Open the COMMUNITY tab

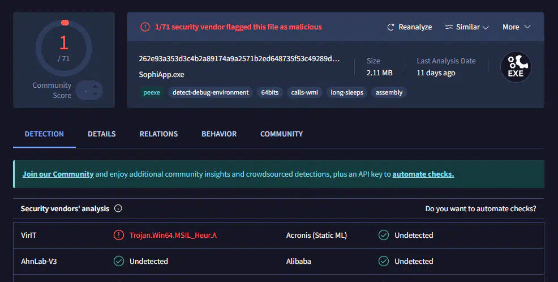coord(281,134)
